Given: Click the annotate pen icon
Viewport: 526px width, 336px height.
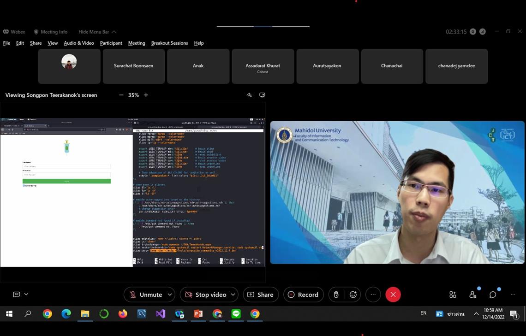Looking at the screenshot, I should 249,95.
